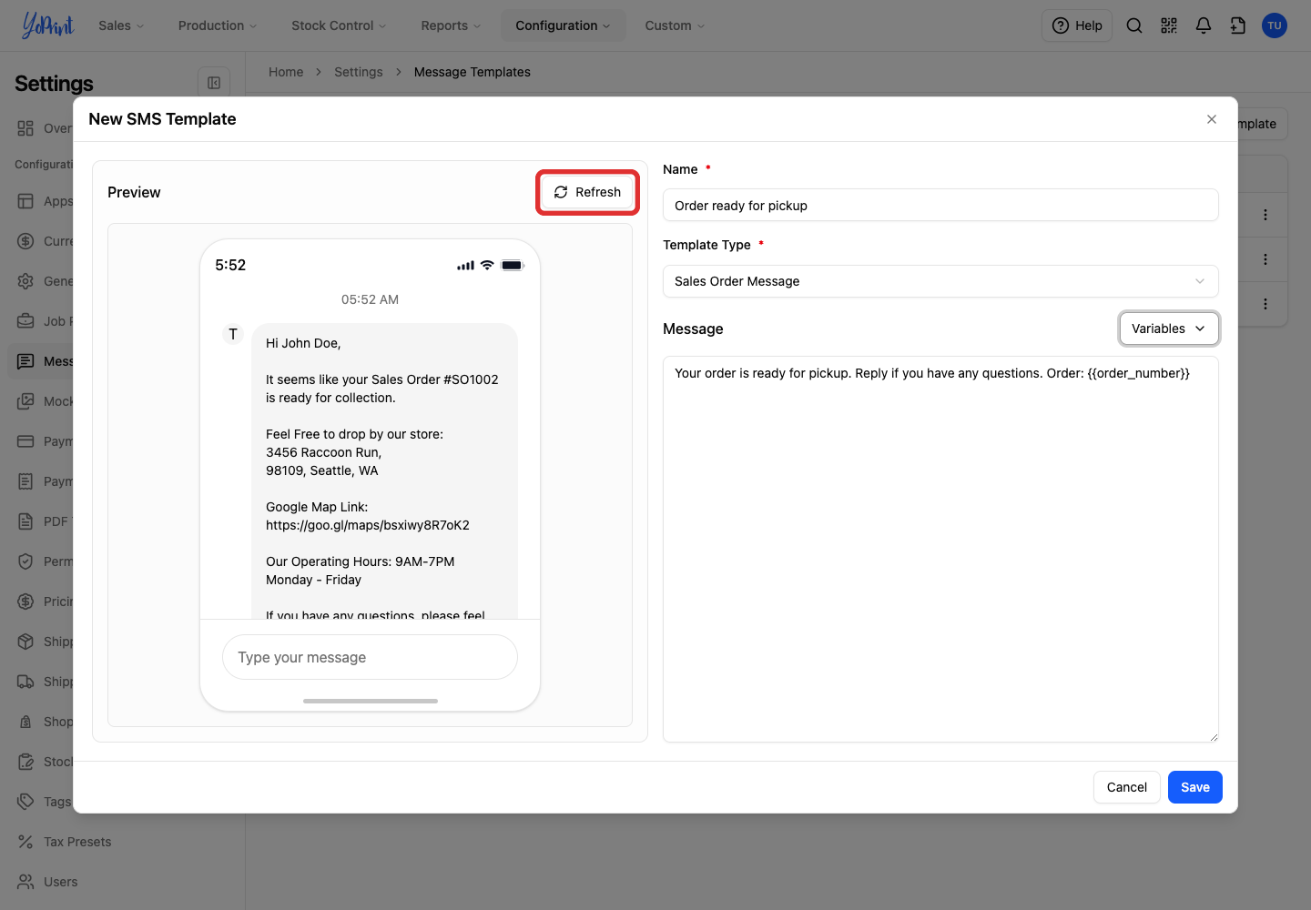Open the search icon in top bar
Viewport: 1311px width, 910px height.
coord(1134,25)
